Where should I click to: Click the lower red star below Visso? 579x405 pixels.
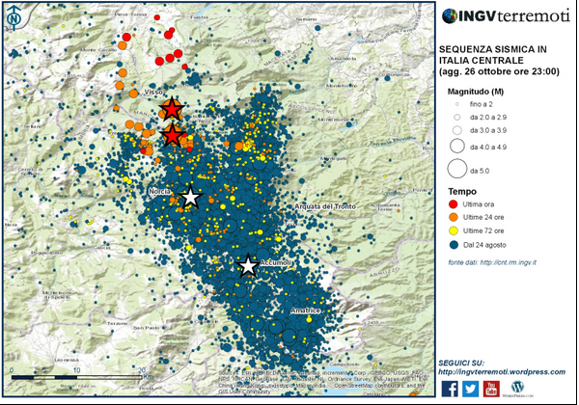pyautogui.click(x=172, y=135)
